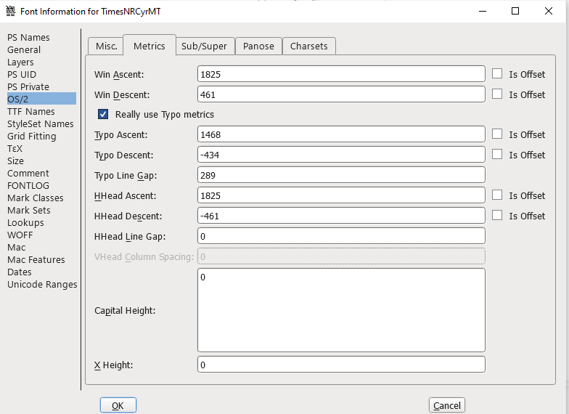This screenshot has width=569, height=414.
Task: Select PS Private in the sidebar
Action: 28,87
